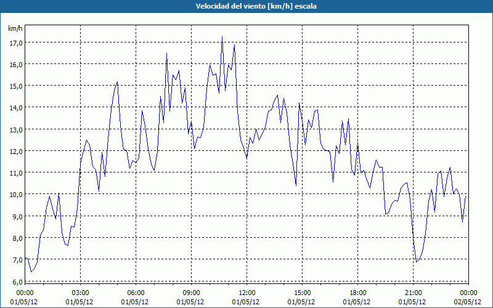This screenshot has height=308, width=493.
Task: Click the 10,0 y-axis value
Action: click(x=16, y=195)
